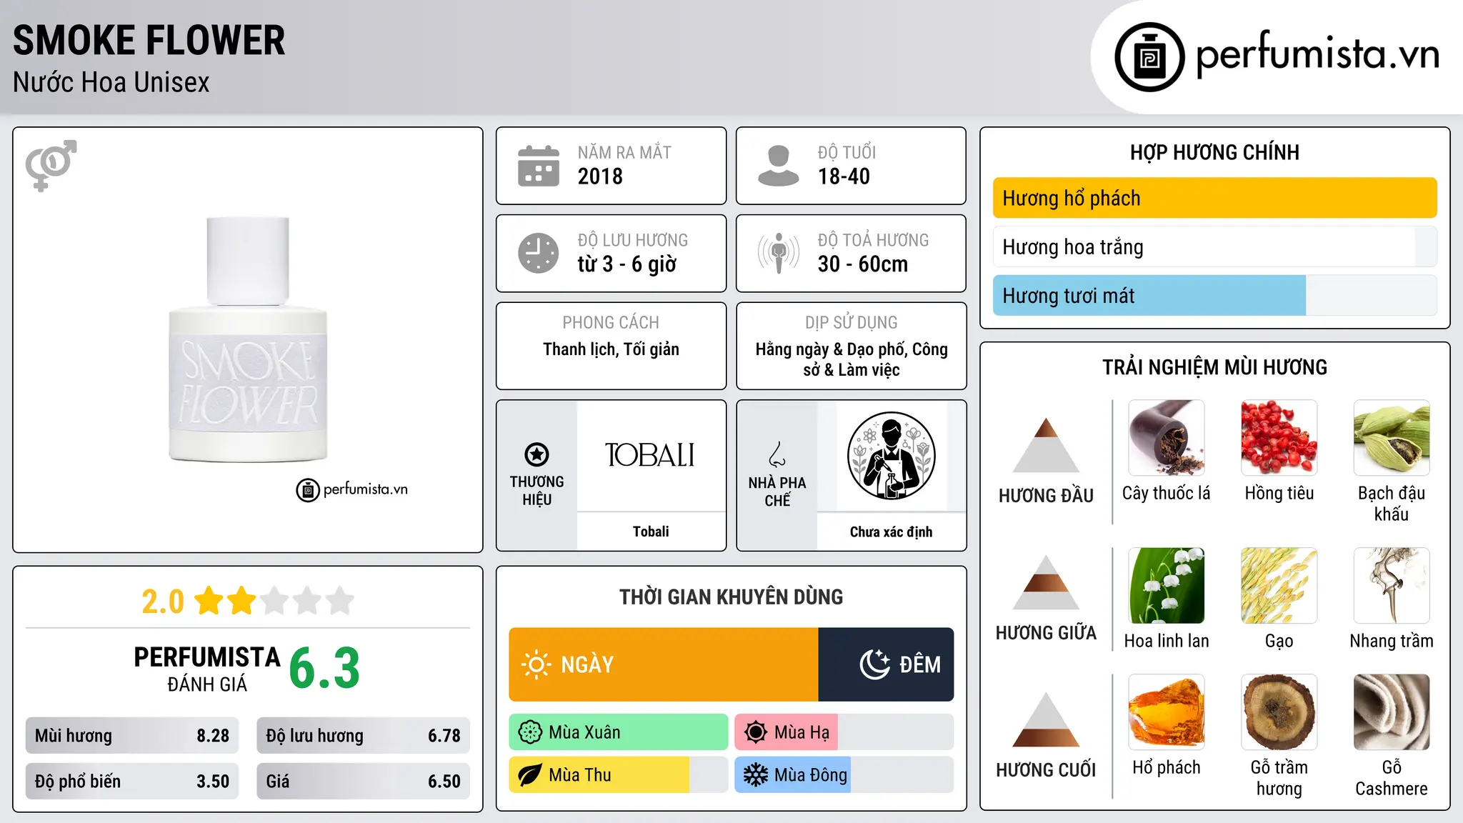
Task: Click the HỢP HƯƠNG CHÍNH heading
Action: tap(1214, 153)
